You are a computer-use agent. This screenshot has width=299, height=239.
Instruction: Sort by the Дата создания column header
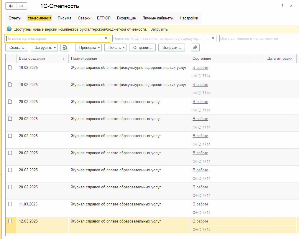(x=32, y=59)
